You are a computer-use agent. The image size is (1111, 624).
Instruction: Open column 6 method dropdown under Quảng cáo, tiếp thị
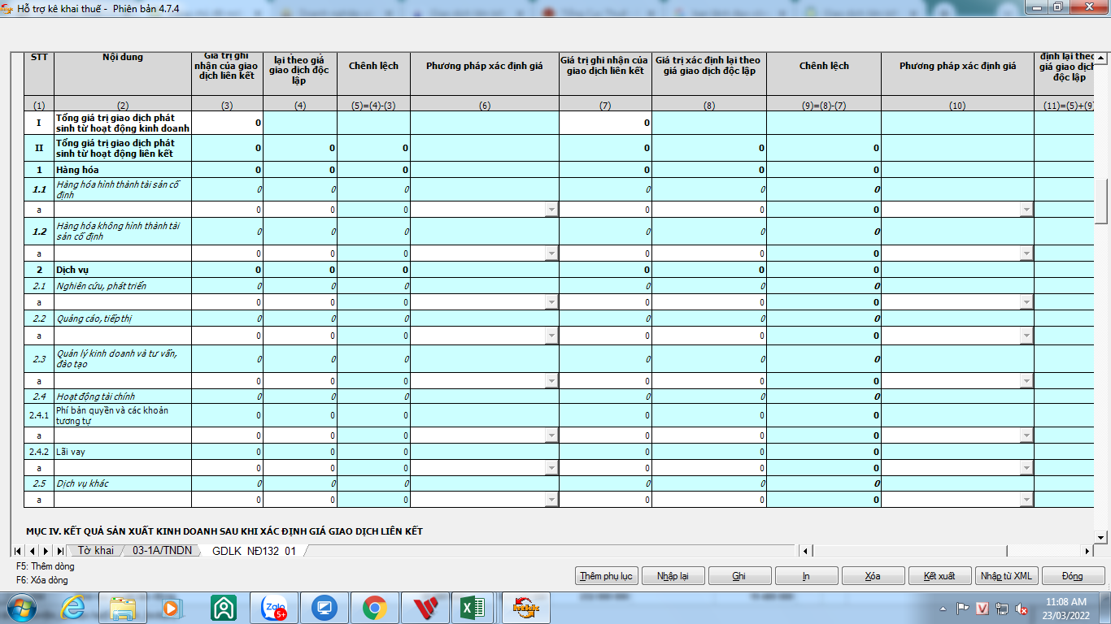coord(551,336)
